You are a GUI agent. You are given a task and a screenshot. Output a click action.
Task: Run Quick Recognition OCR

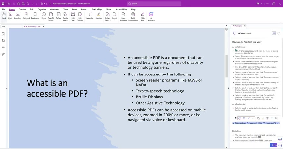133,17
